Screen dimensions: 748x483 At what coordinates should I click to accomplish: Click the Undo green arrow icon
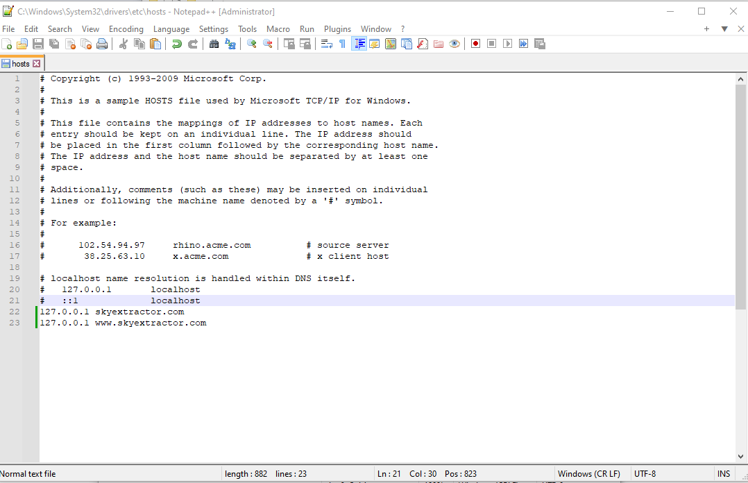(x=176, y=44)
